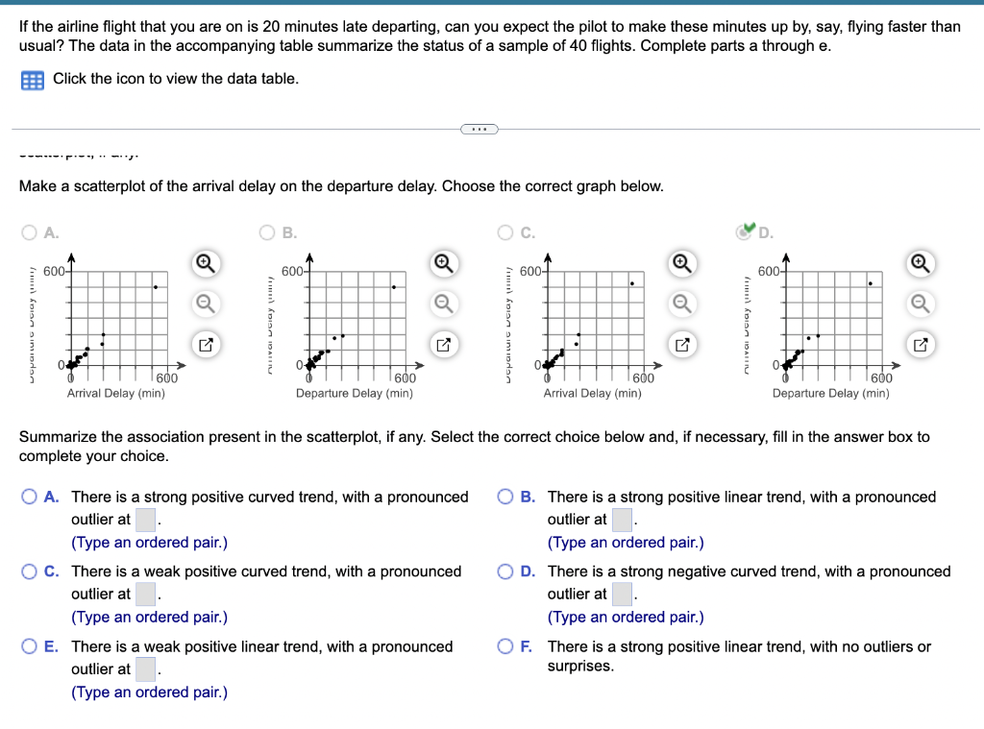Select radio button for graph C

click(x=506, y=232)
